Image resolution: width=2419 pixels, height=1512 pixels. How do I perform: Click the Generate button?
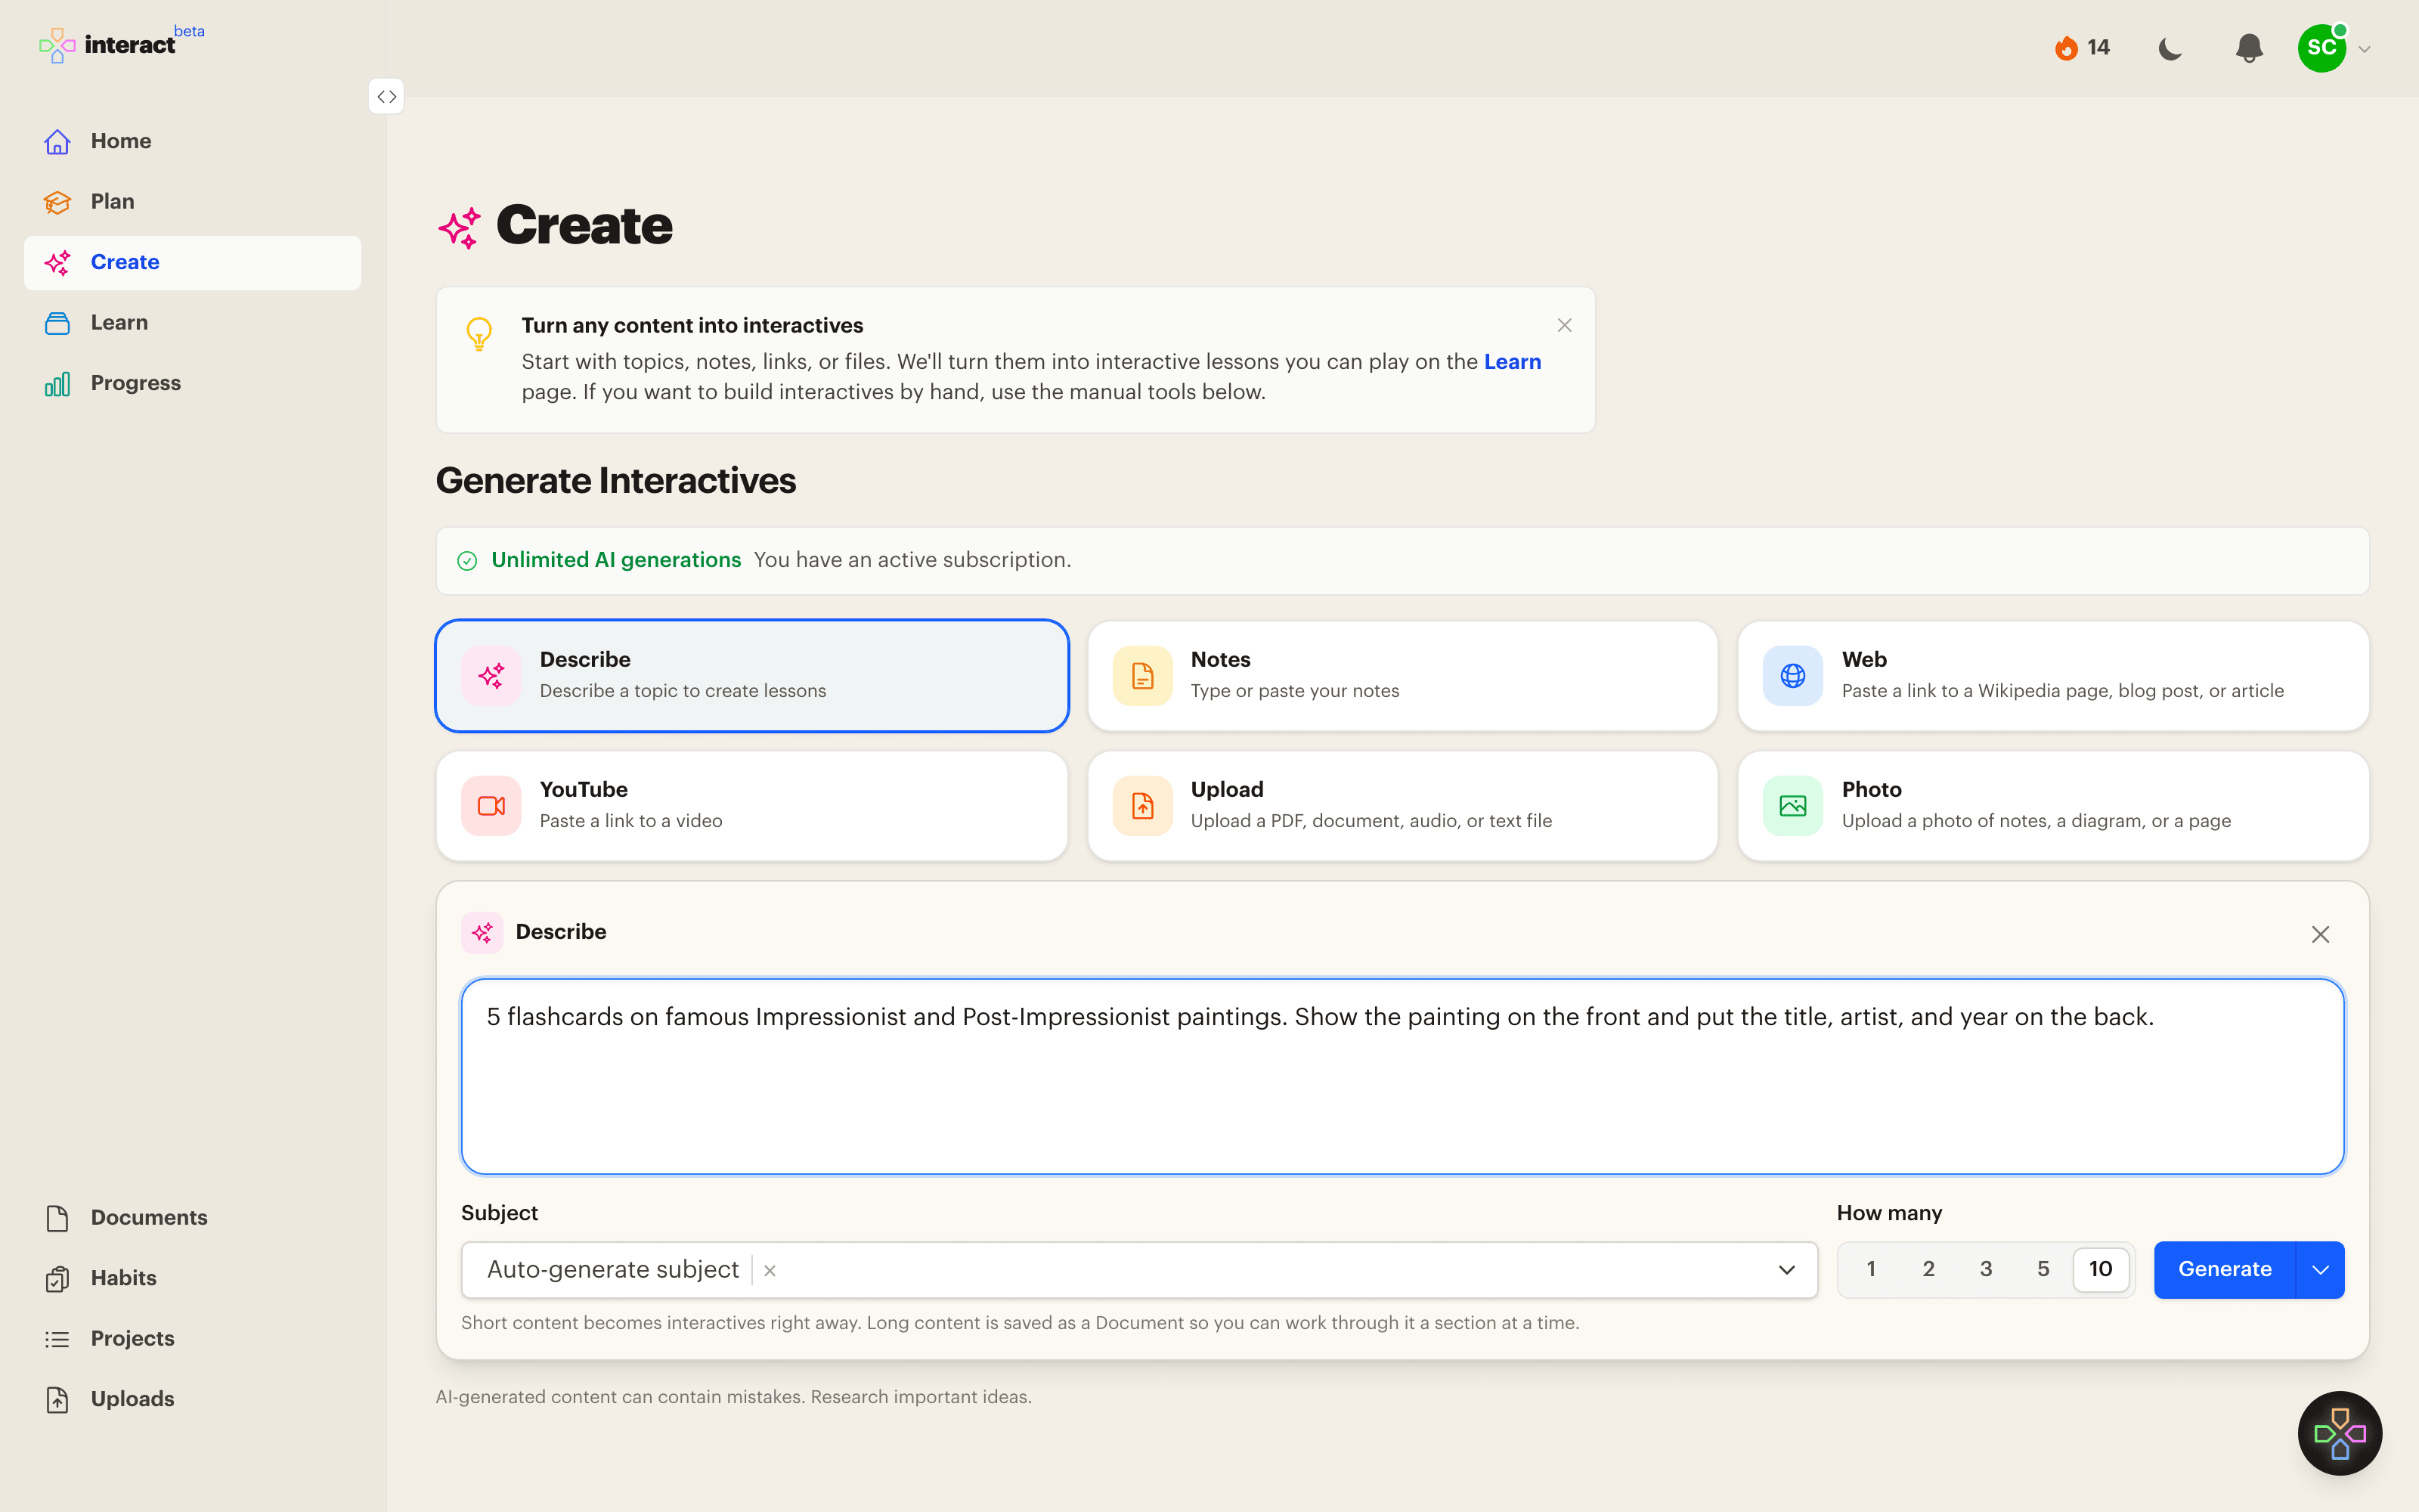[2224, 1269]
